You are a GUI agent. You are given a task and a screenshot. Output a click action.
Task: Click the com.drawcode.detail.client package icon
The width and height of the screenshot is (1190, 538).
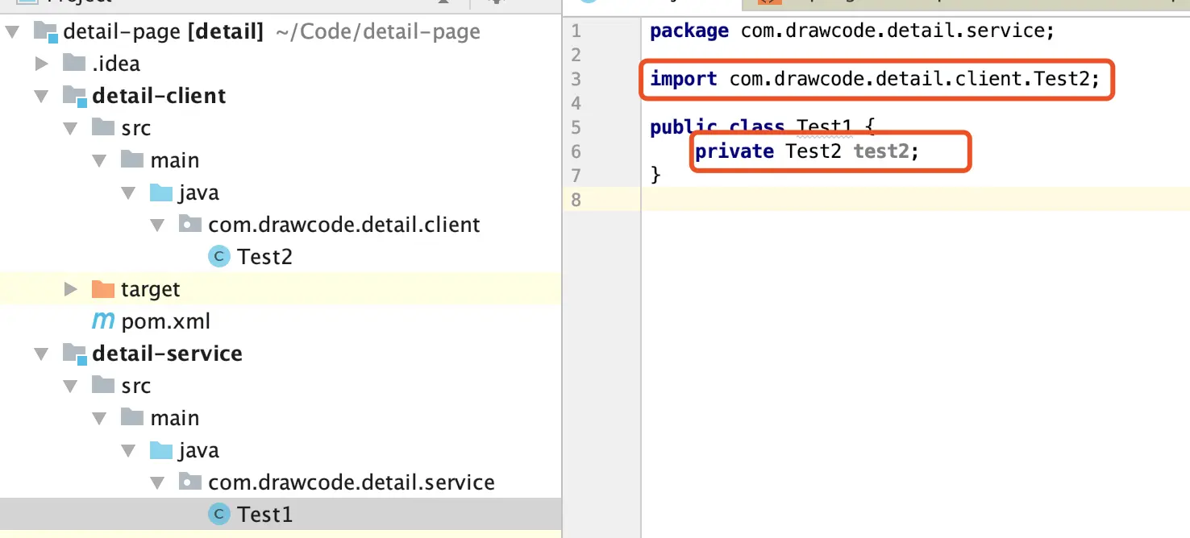click(190, 224)
